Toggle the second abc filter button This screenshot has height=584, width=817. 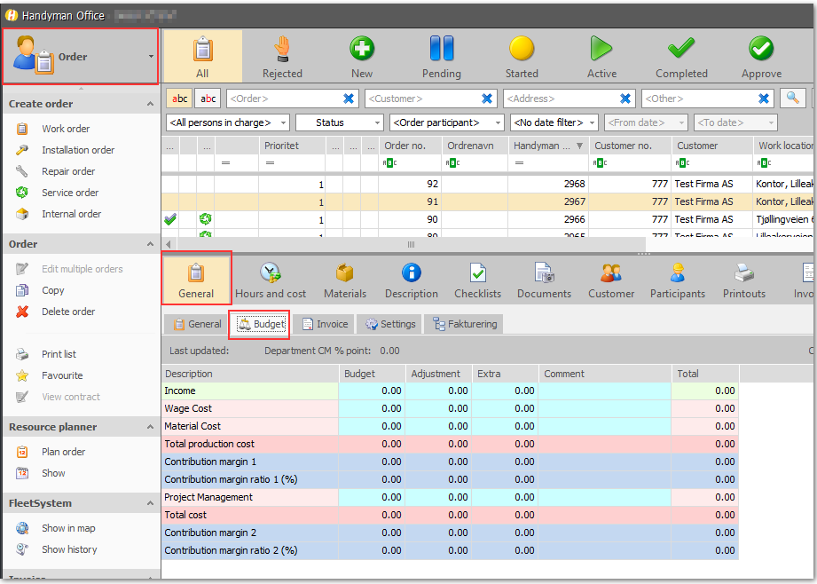pyautogui.click(x=208, y=98)
